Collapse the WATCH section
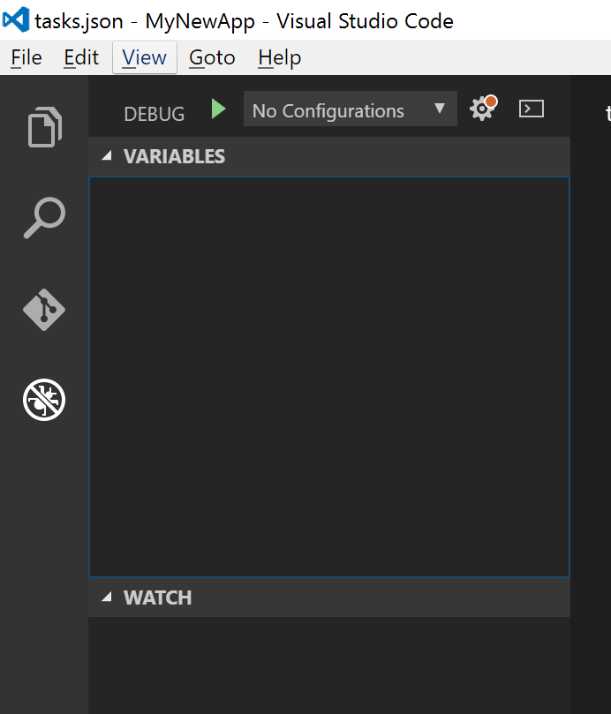Image resolution: width=611 pixels, height=714 pixels. click(106, 598)
